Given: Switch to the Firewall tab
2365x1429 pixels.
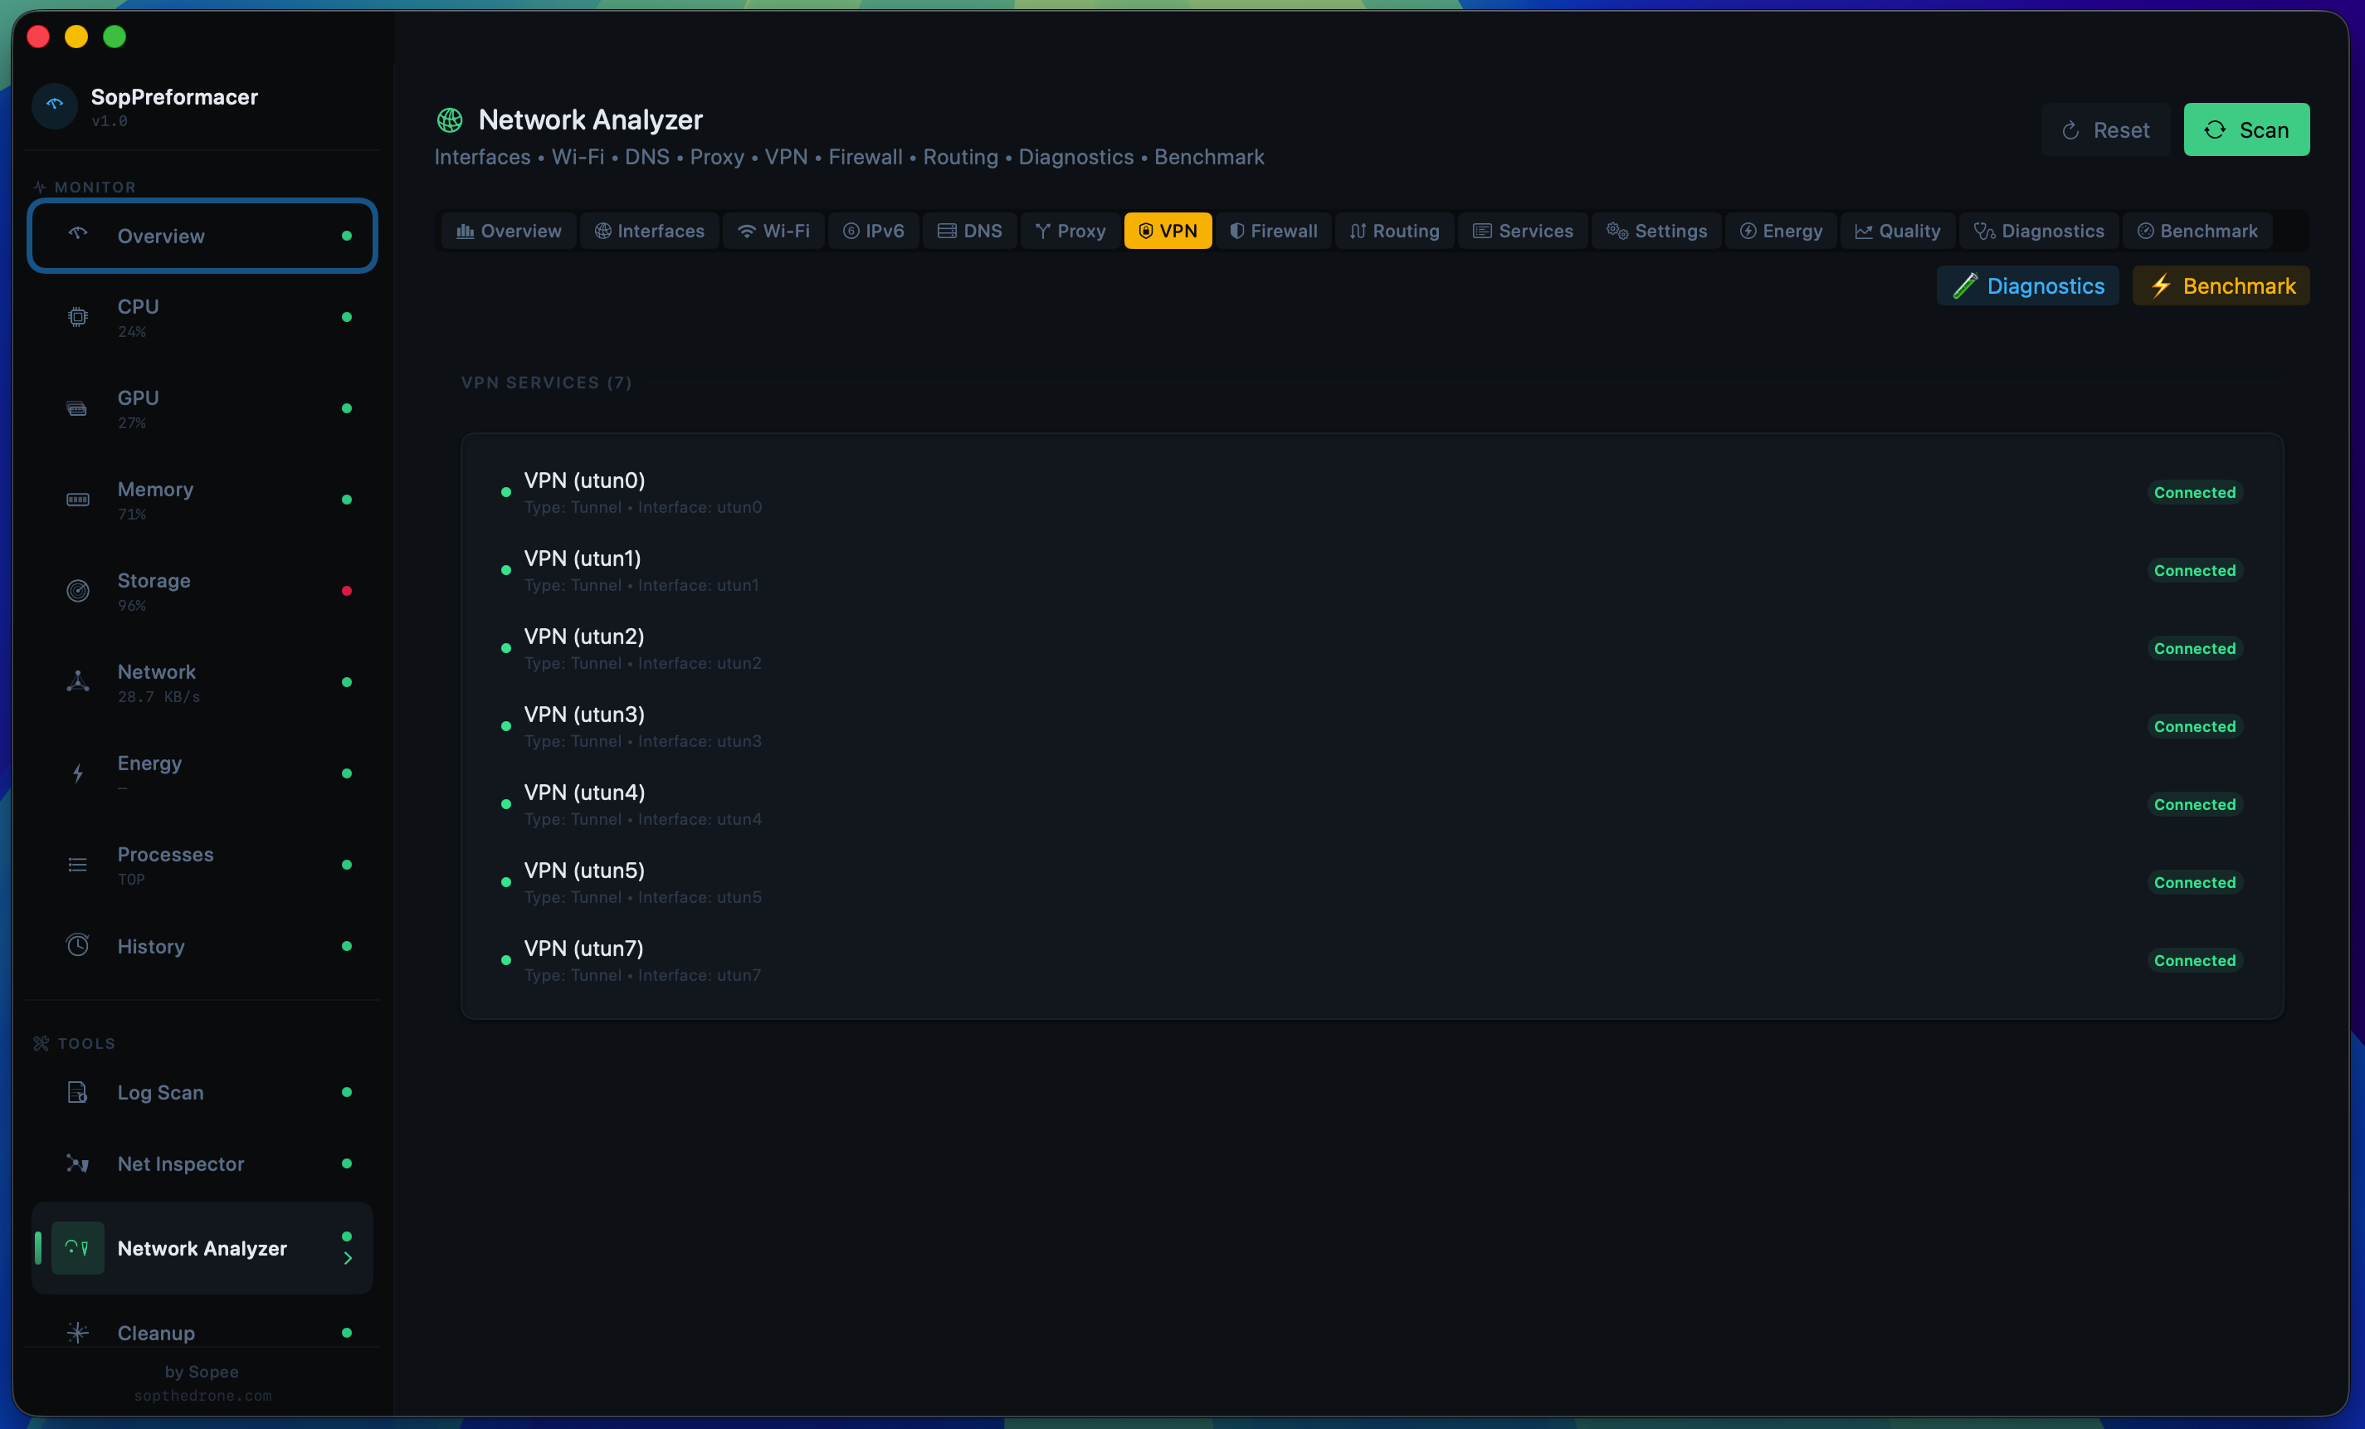Looking at the screenshot, I should coord(1274,231).
